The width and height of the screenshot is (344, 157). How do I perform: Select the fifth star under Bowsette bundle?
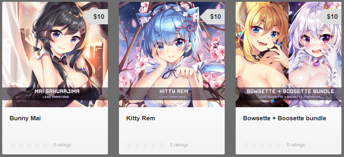tap(278, 145)
